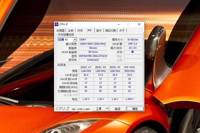This screenshot has height=133, width=200.
Task: Click the 工具 button
Action: pyautogui.click(x=99, y=109)
